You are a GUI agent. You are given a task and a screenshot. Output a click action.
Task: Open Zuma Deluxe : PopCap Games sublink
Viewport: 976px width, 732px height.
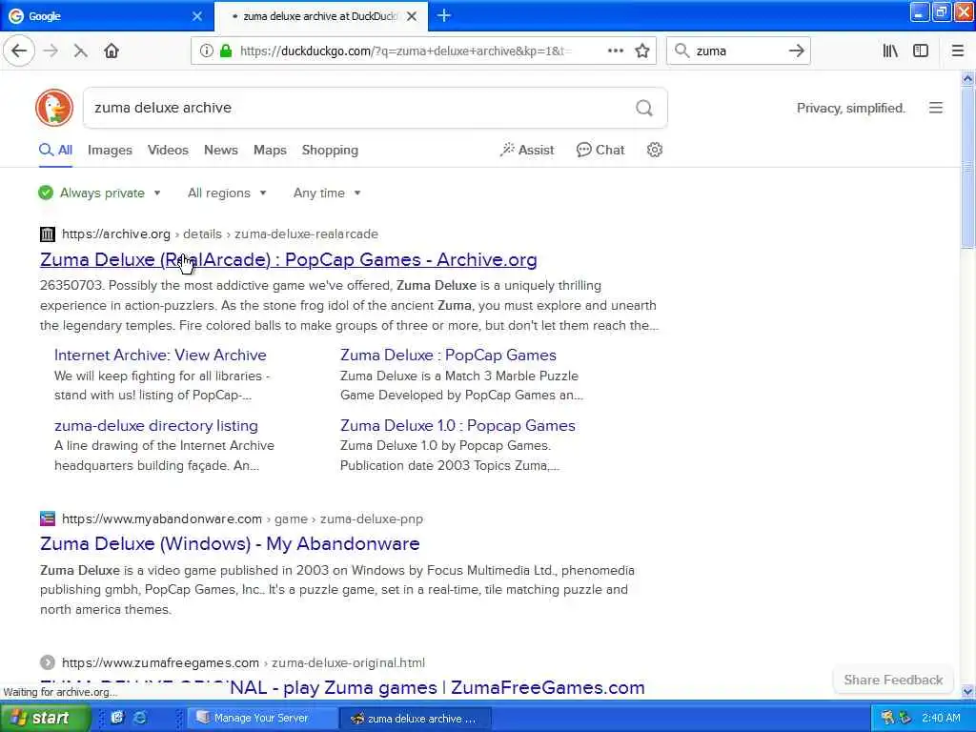coord(448,355)
